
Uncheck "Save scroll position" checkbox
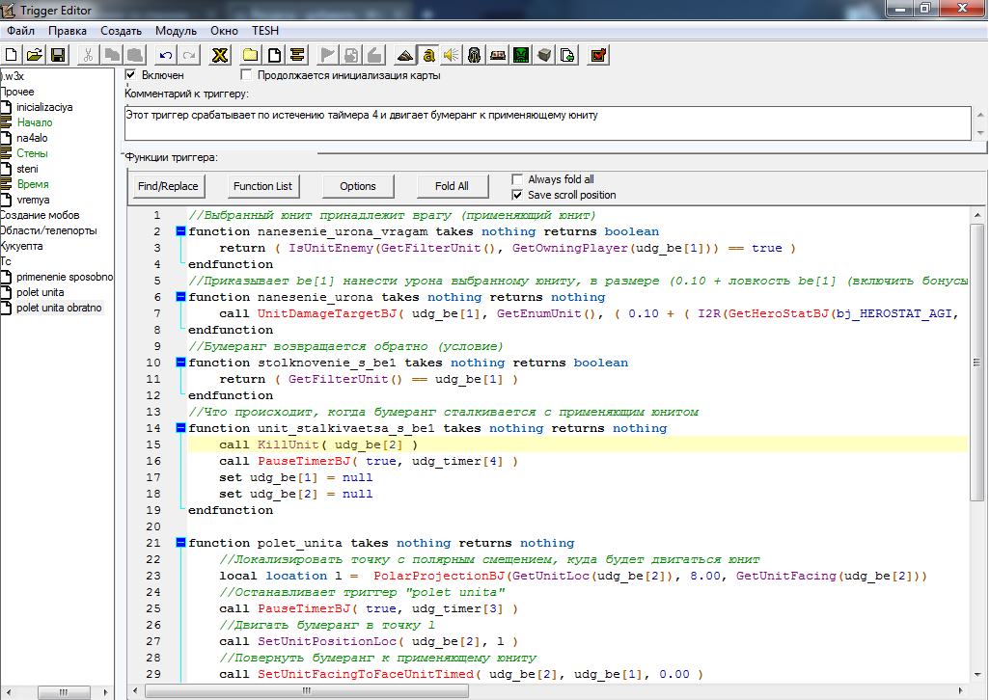[518, 195]
